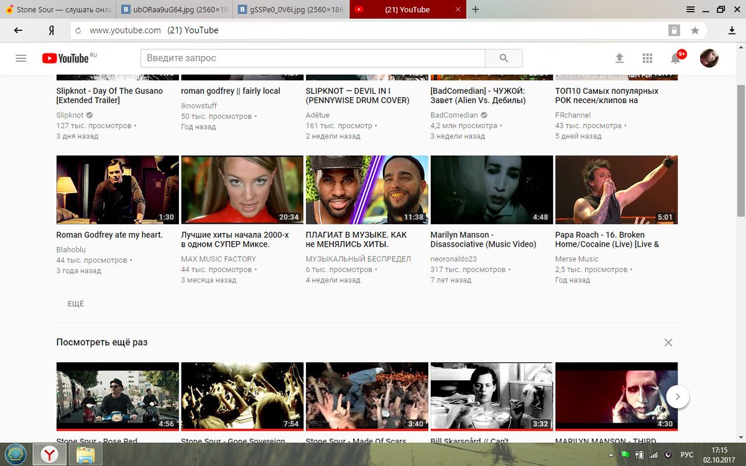The width and height of the screenshot is (746, 466).
Task: Open the browser settings hamburger menu
Action: click(x=691, y=9)
